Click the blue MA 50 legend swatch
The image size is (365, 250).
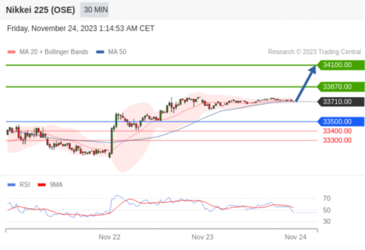pos(100,52)
